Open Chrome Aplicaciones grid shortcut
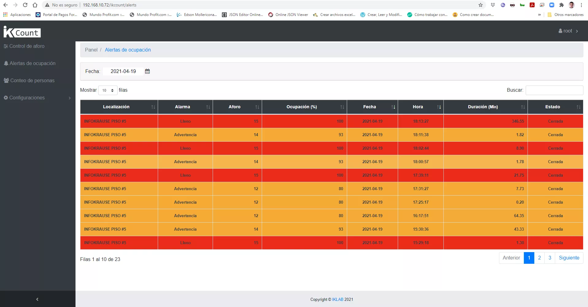 coord(17,15)
